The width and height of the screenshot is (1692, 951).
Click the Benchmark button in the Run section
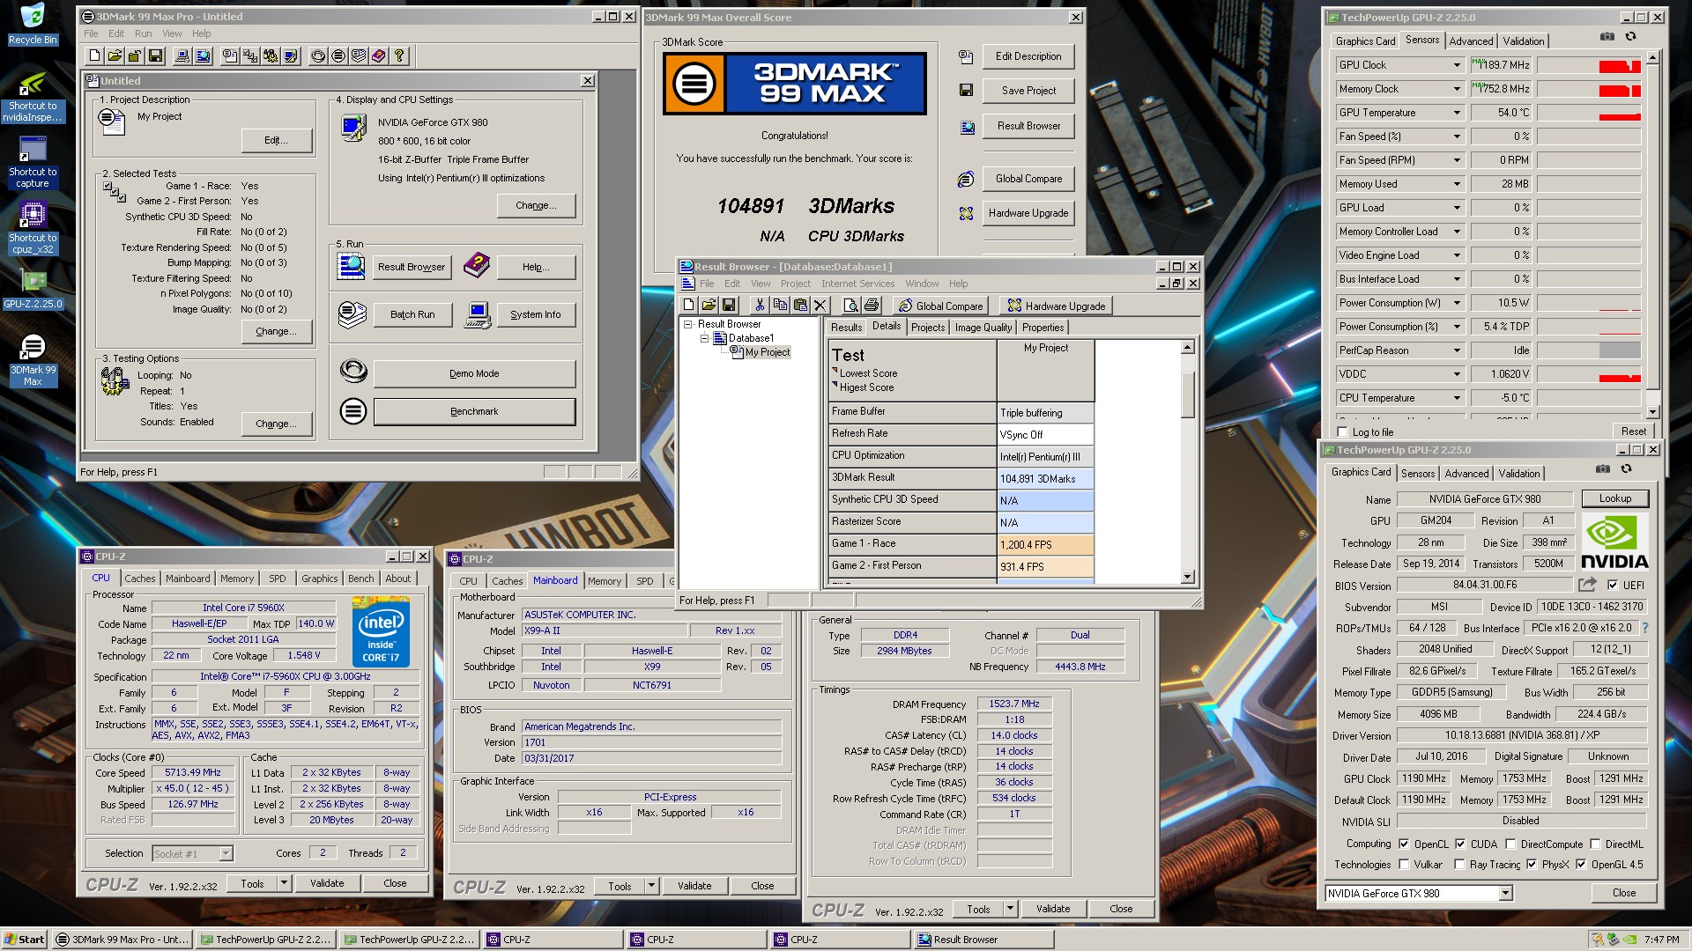474,411
